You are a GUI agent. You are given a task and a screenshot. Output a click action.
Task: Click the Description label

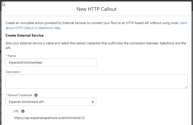13,72
